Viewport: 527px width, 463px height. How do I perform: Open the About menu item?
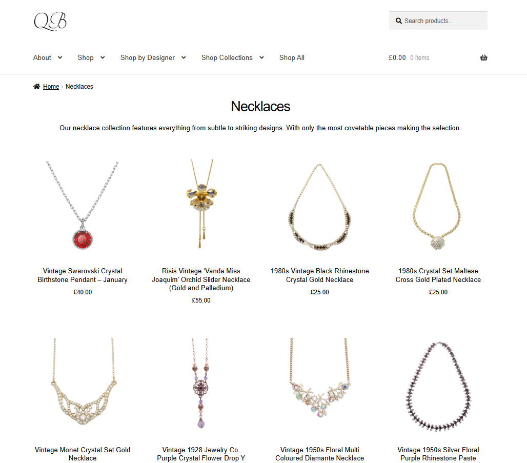coord(42,57)
